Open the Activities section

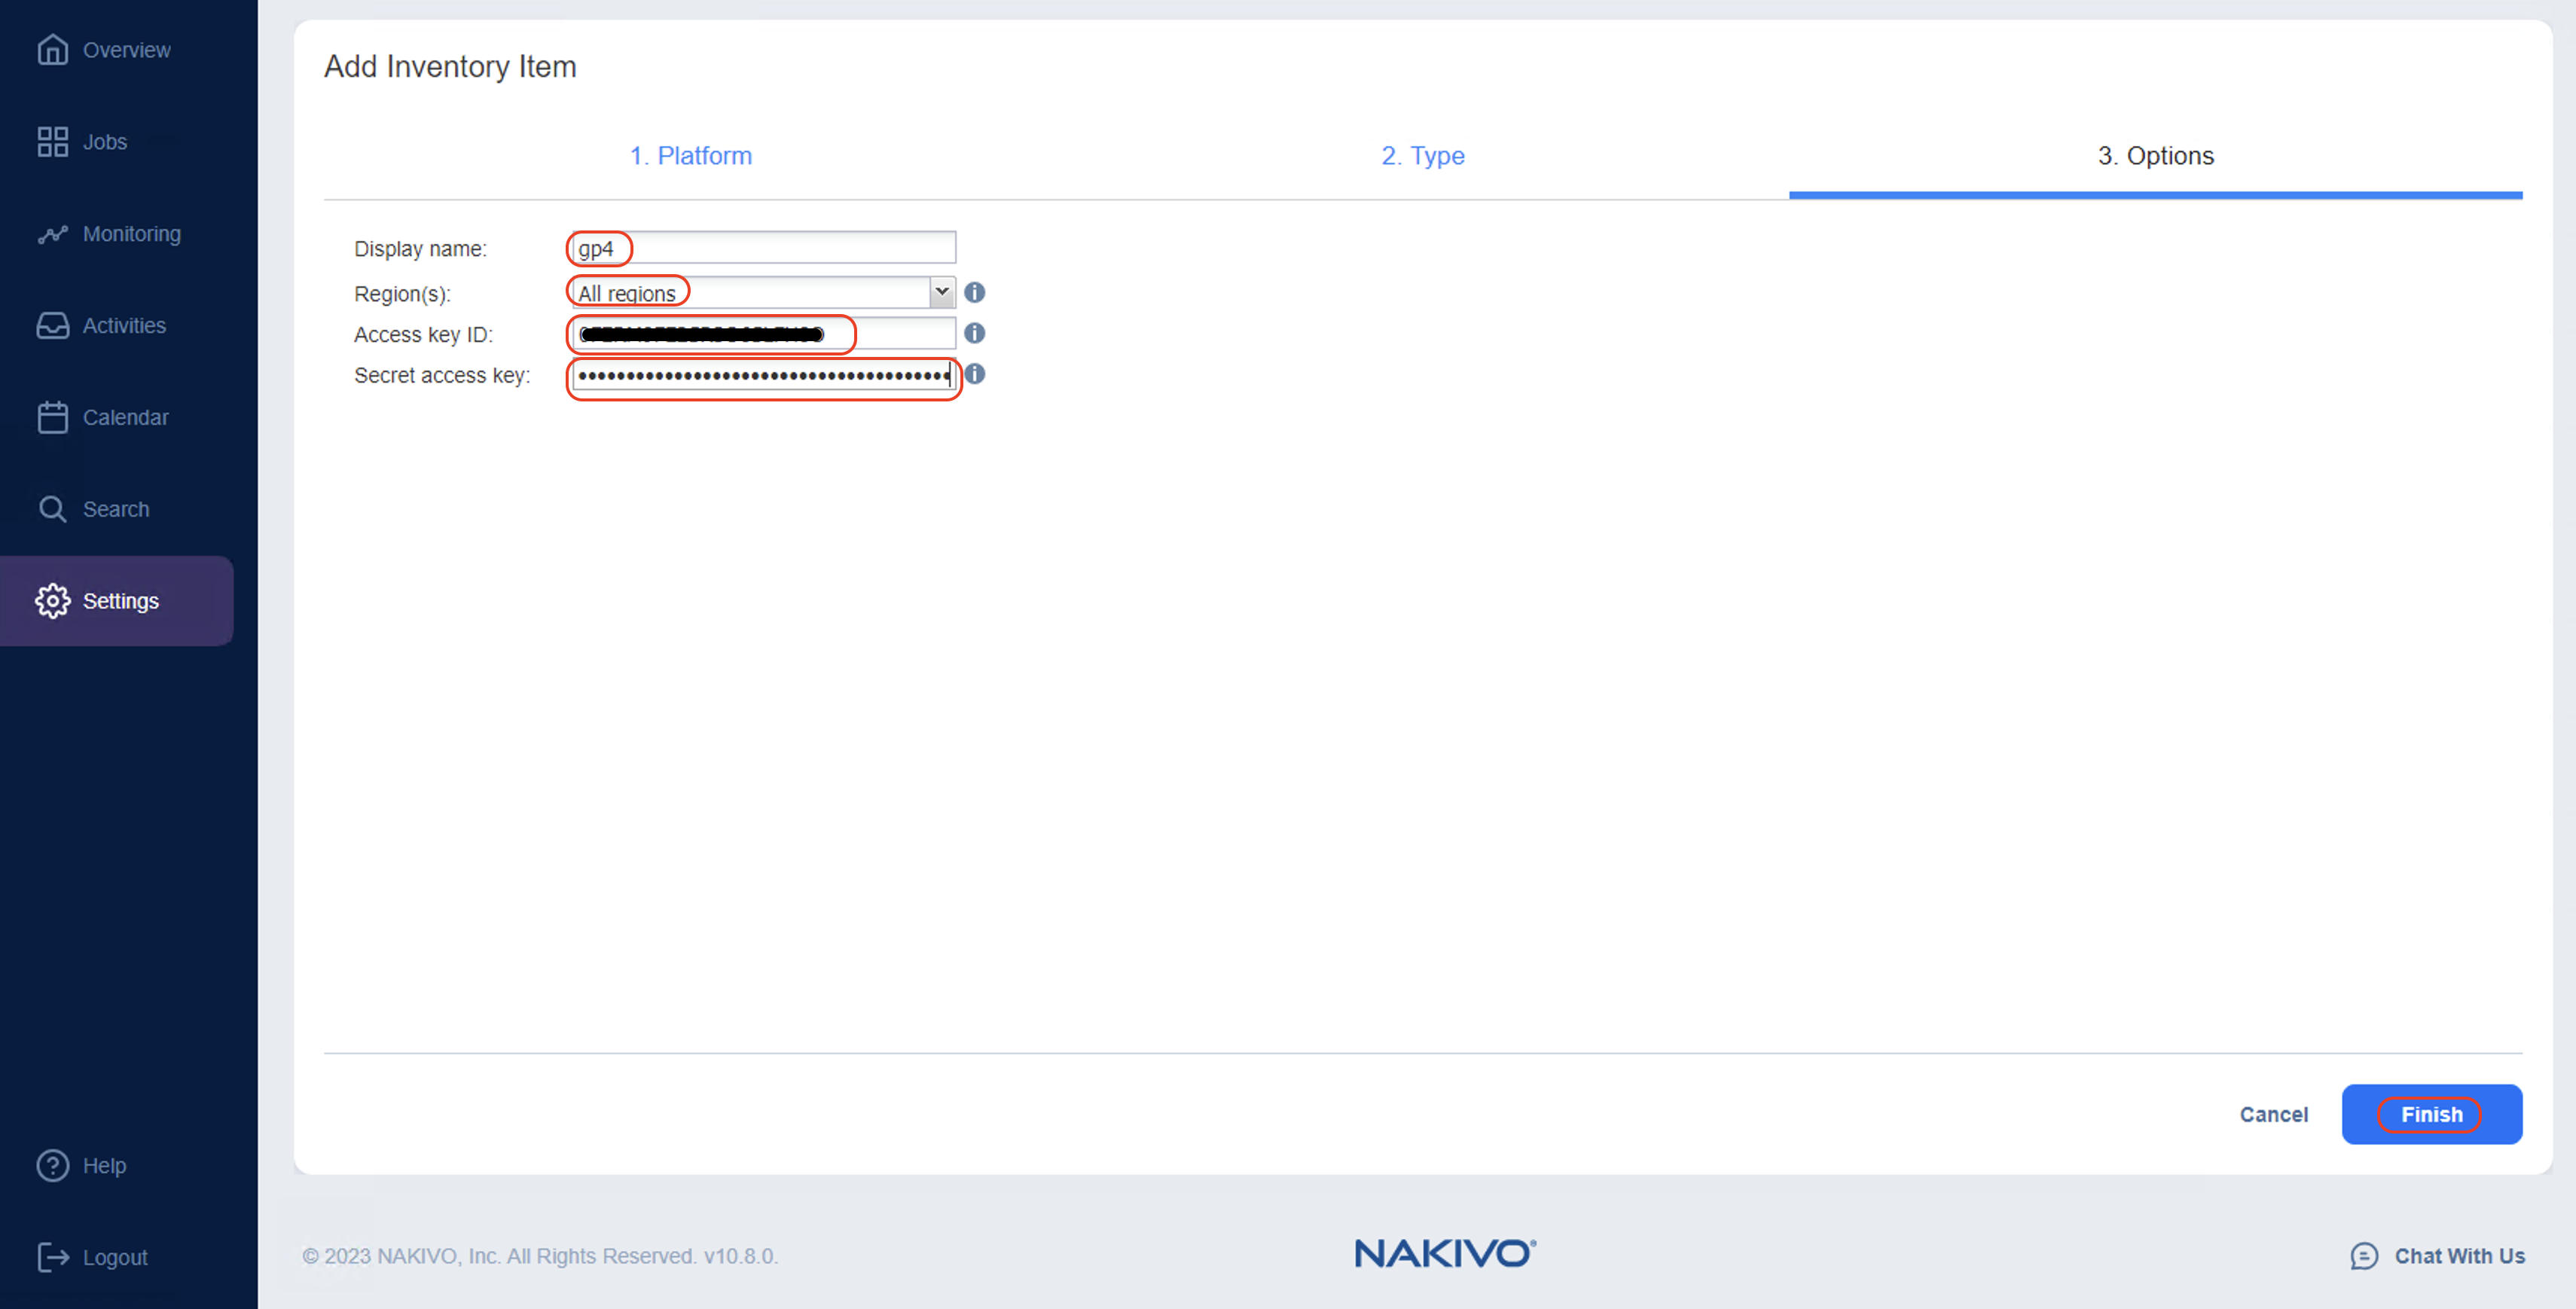[124, 326]
